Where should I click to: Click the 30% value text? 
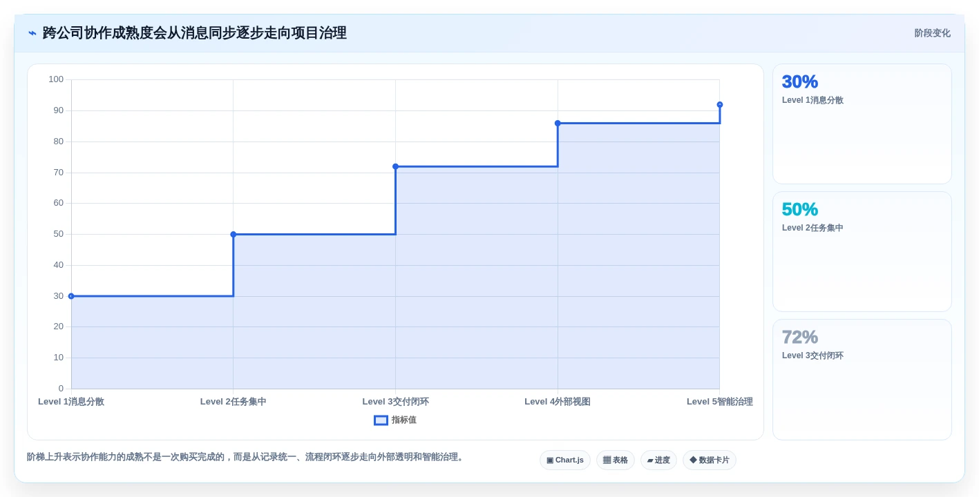(800, 81)
